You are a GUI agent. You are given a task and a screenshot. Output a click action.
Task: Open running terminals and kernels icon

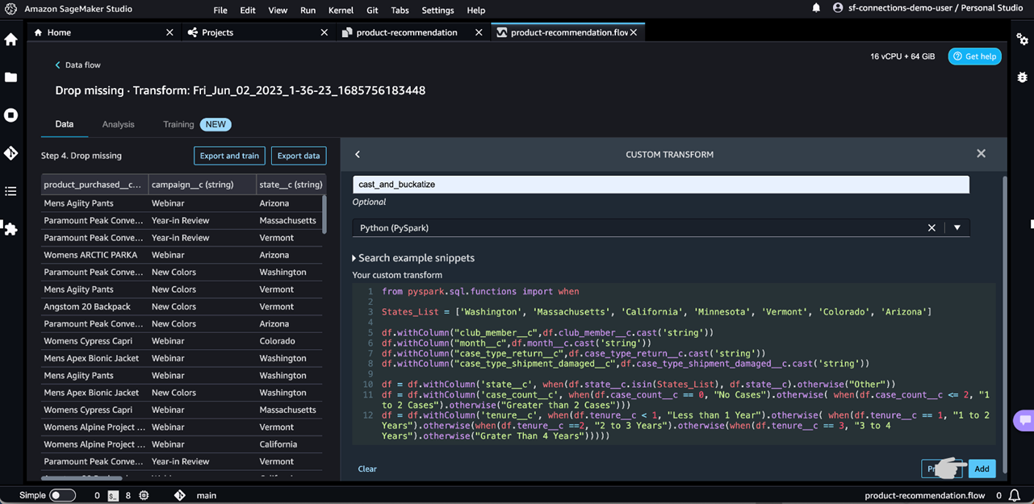(x=10, y=115)
